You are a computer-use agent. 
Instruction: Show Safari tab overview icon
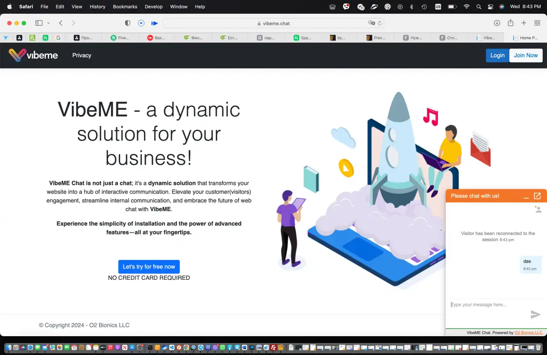click(x=537, y=23)
